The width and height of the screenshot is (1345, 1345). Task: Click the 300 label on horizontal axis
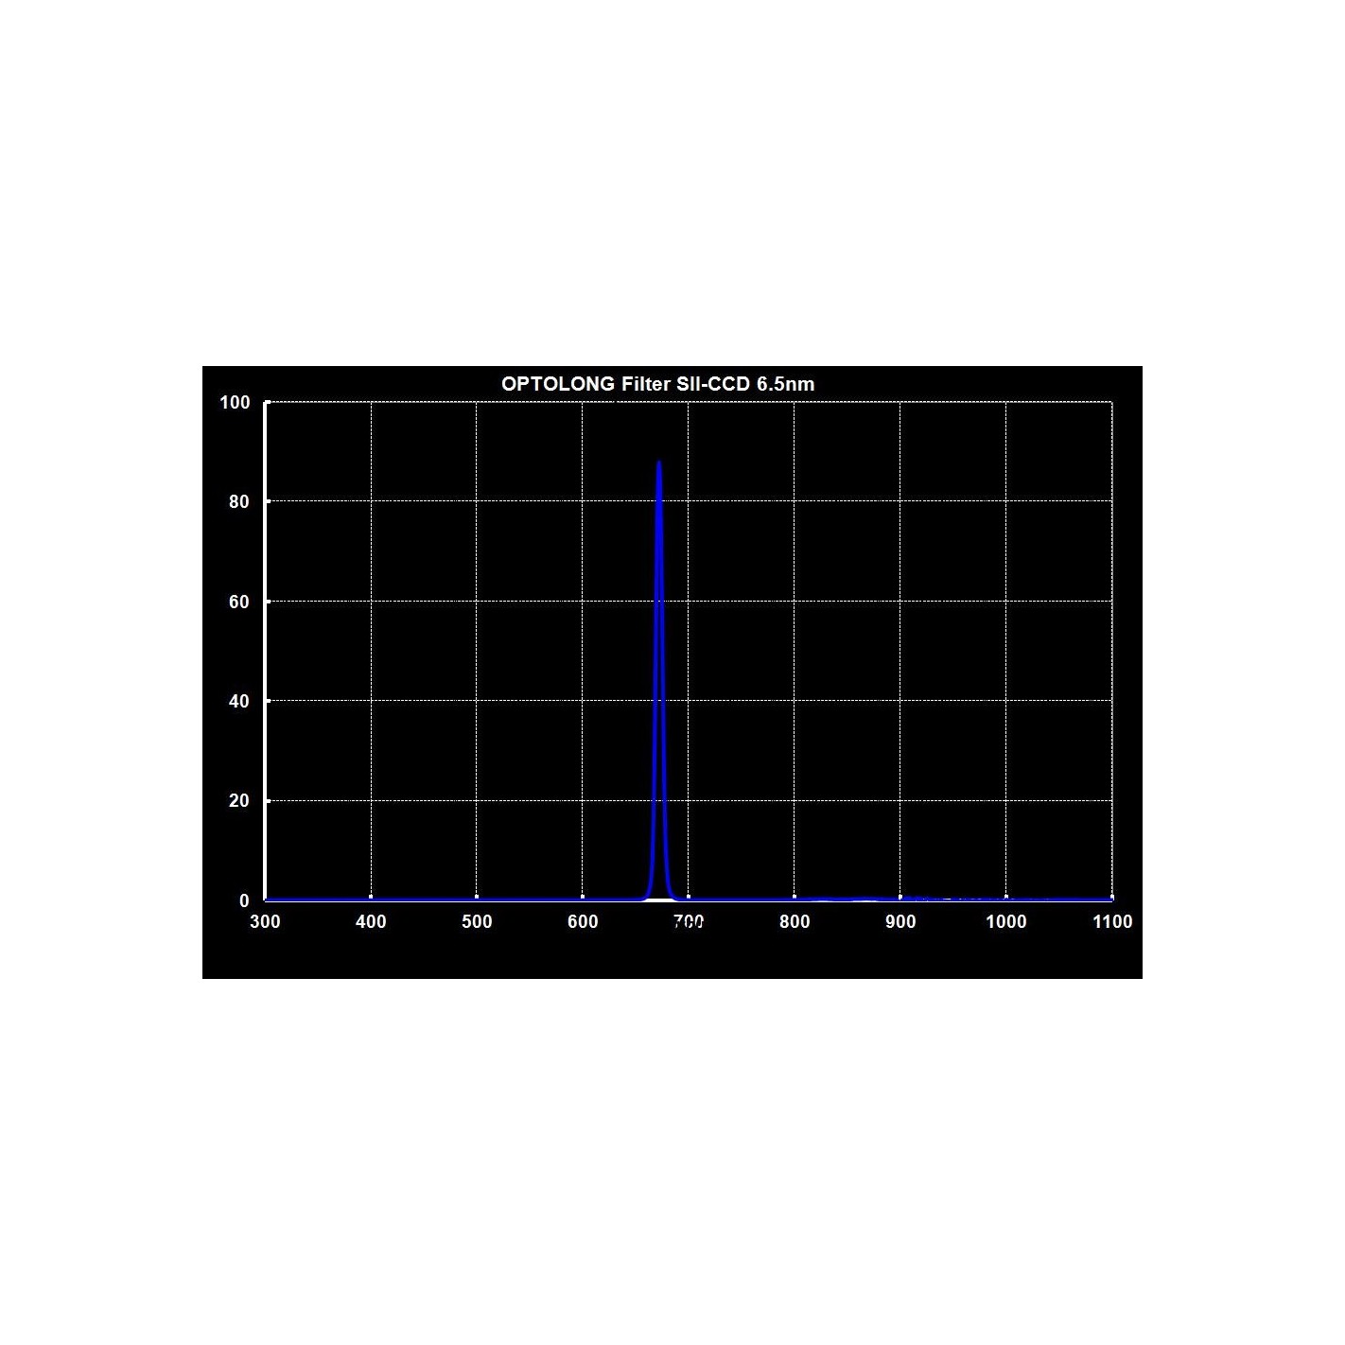(265, 922)
